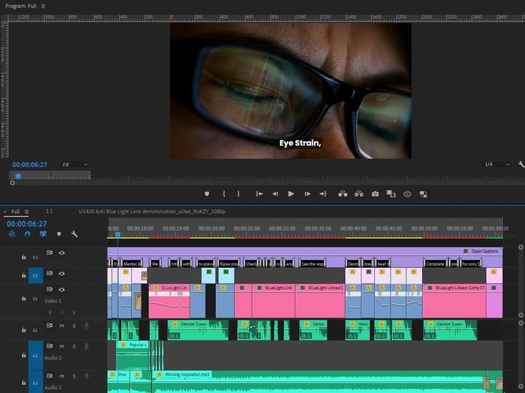Solo track A1
525x393 pixels.
(x=74, y=326)
